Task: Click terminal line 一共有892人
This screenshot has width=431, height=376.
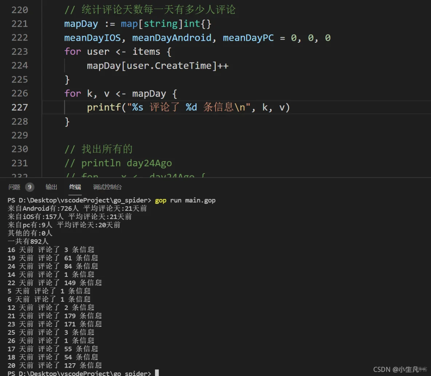Action: point(28,241)
